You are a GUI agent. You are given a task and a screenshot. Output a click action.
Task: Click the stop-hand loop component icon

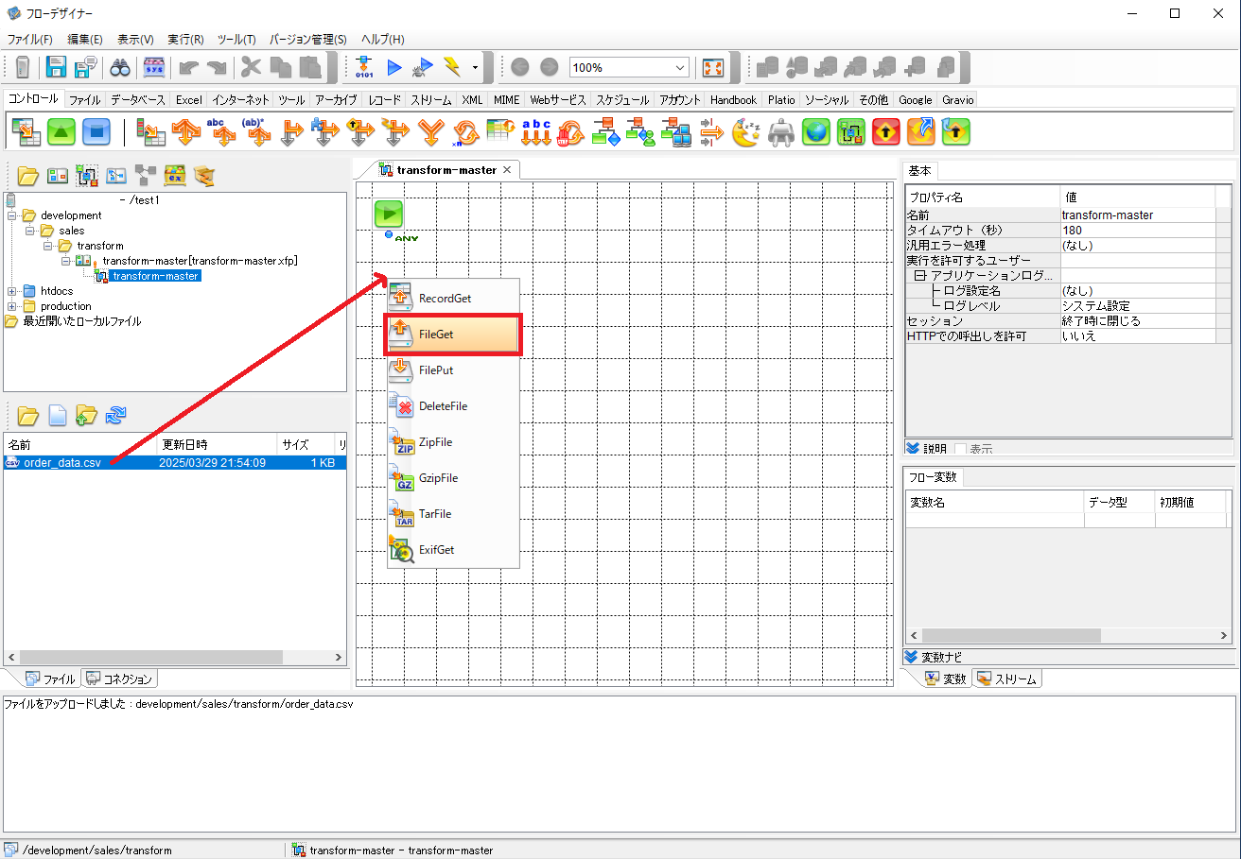tap(570, 131)
